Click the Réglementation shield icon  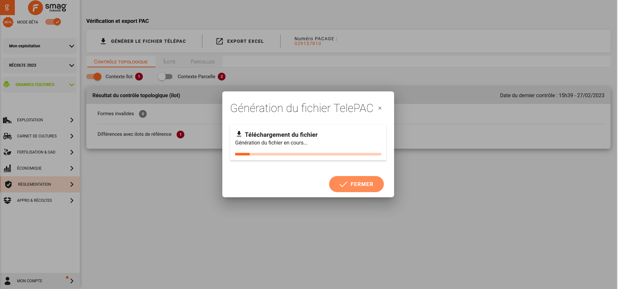click(x=8, y=184)
